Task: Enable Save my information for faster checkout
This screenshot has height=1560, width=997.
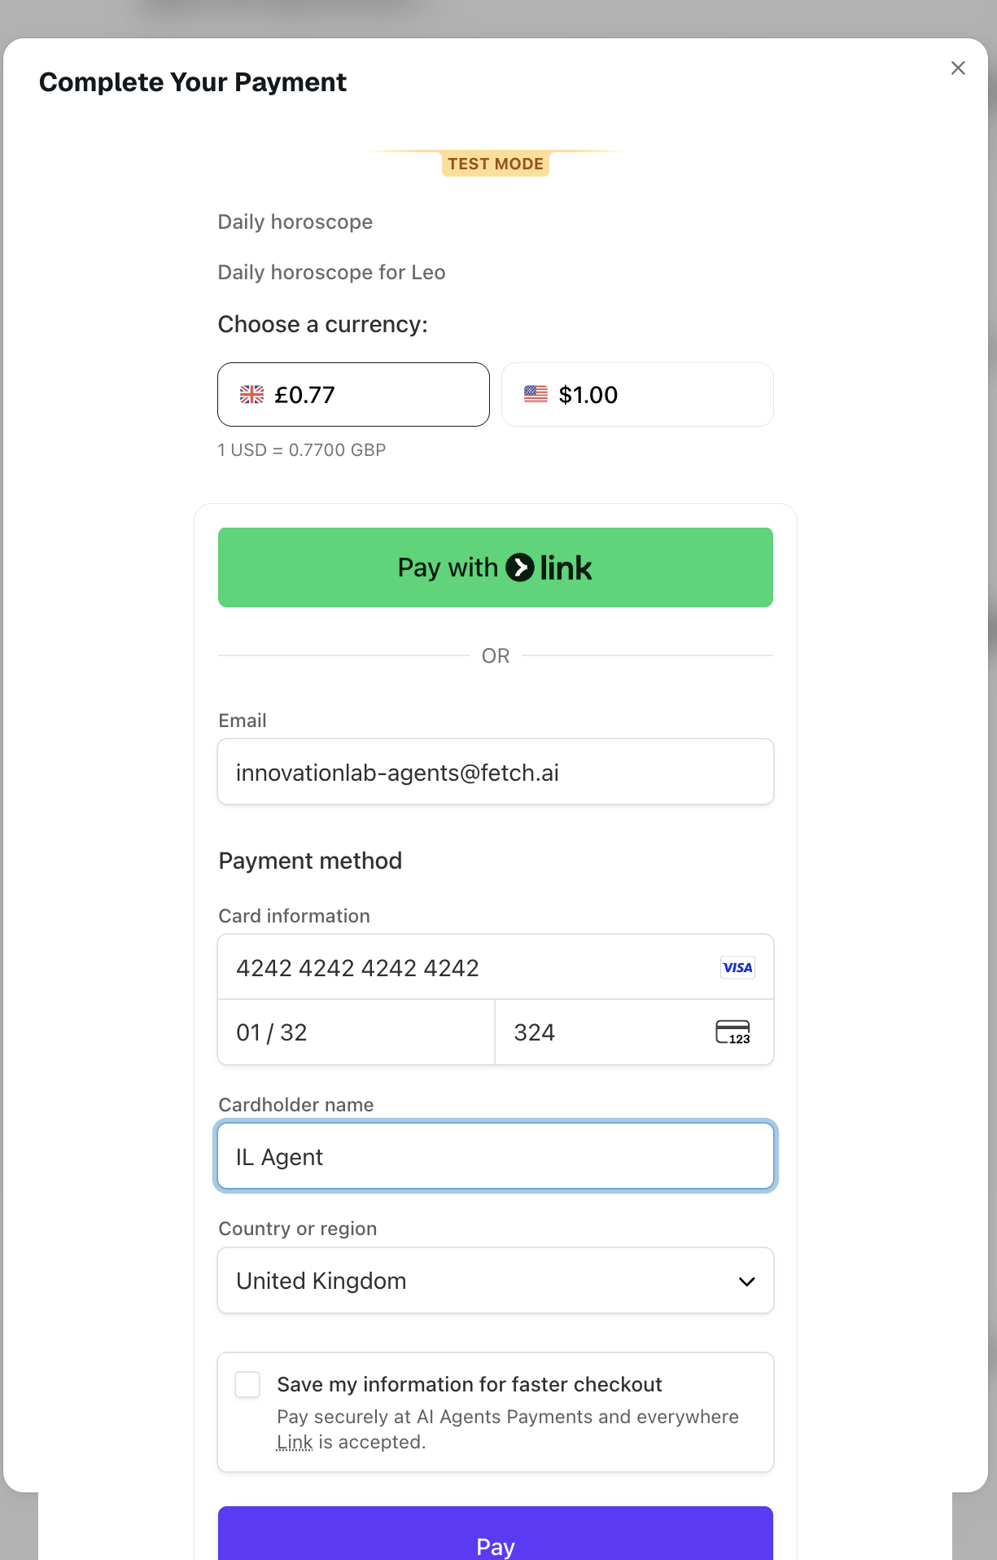Action: coord(247,1384)
